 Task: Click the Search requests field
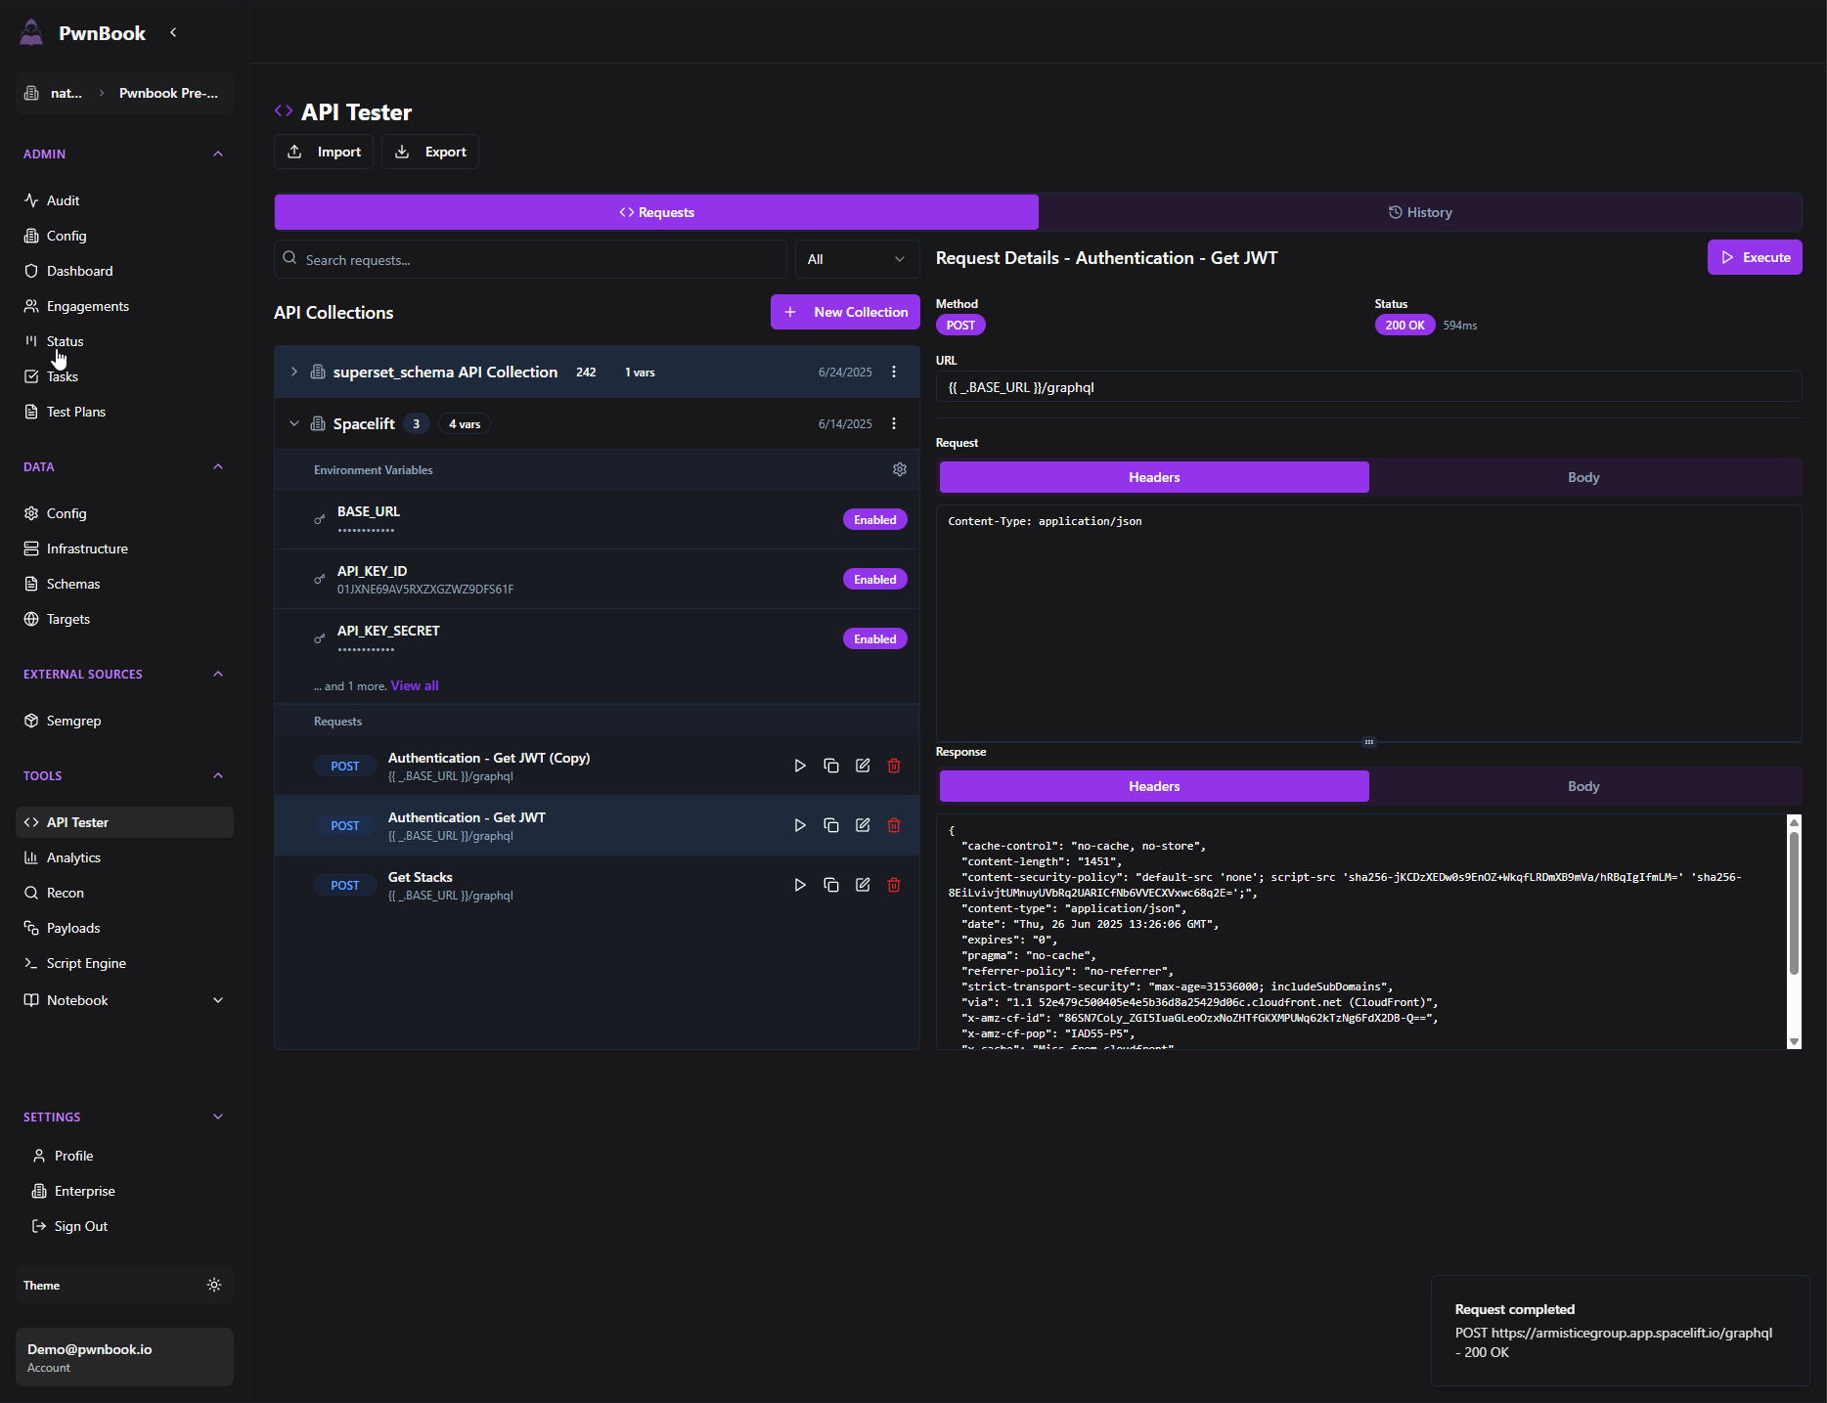[x=531, y=259]
